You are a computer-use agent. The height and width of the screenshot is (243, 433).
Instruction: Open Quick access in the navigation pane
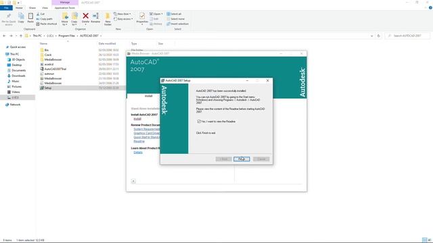(x=18, y=47)
